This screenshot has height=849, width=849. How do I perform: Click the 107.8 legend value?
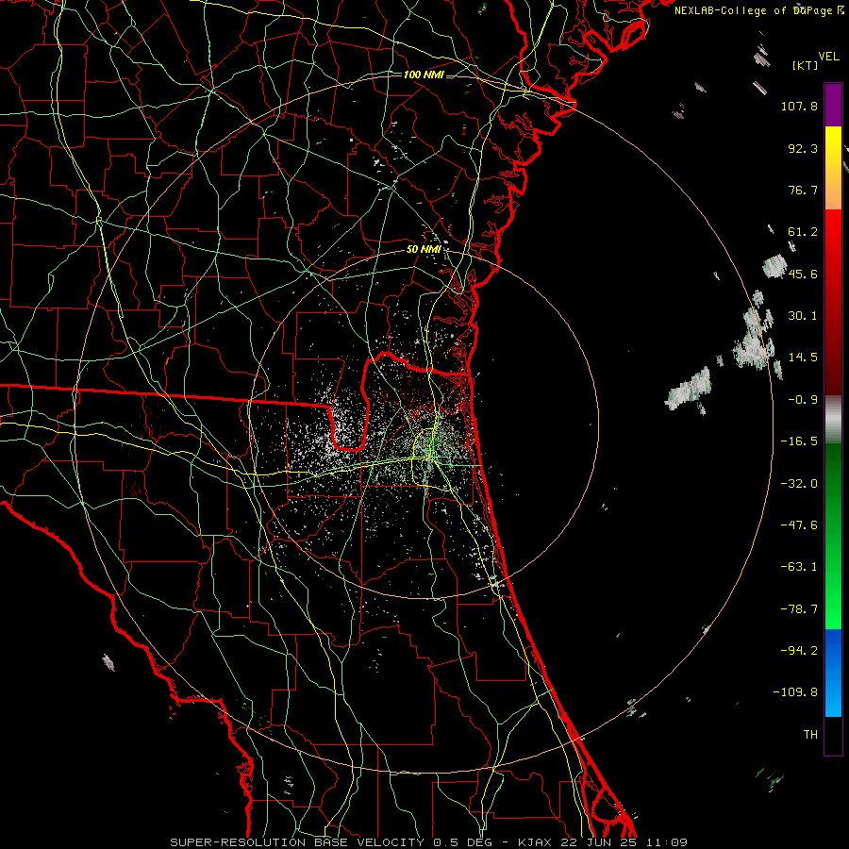point(799,106)
